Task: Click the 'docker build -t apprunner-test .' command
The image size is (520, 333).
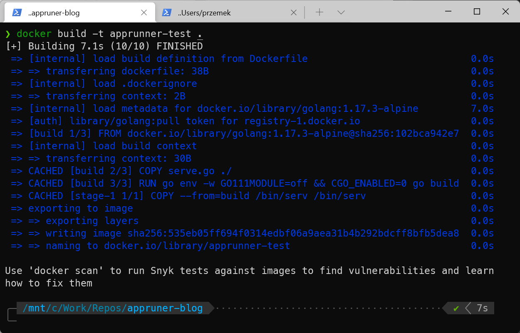Action: 110,34
